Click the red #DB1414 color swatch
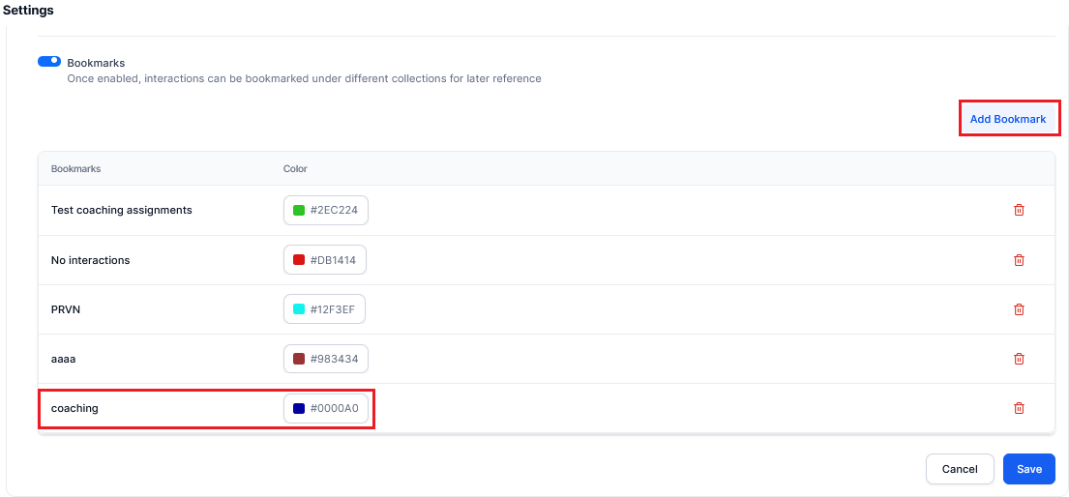 coord(300,260)
